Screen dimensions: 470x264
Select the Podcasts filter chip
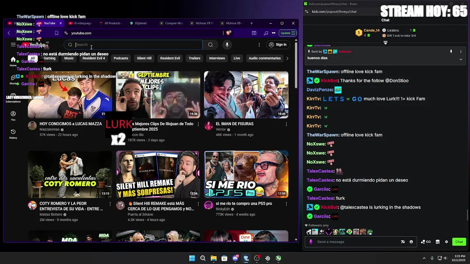click(x=121, y=58)
